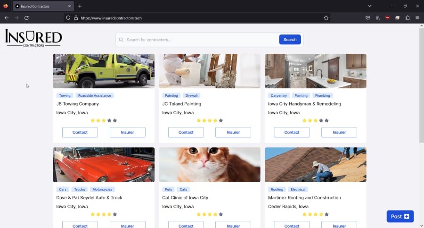This screenshot has width=424, height=228.
Task: Select the Towing tag
Action: coord(65,95)
